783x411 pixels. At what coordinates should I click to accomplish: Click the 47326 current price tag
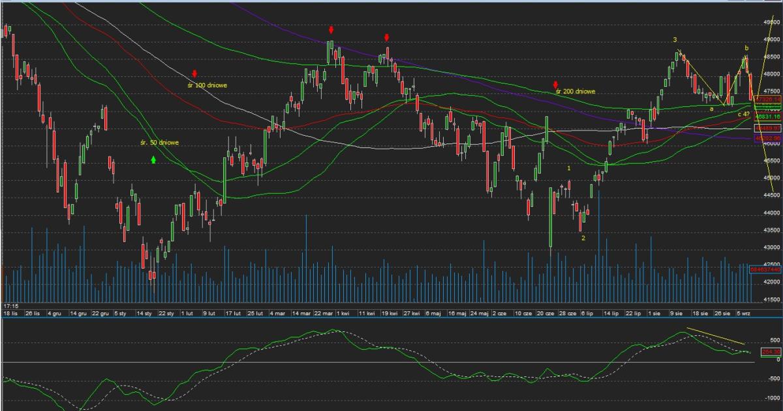tap(768, 99)
